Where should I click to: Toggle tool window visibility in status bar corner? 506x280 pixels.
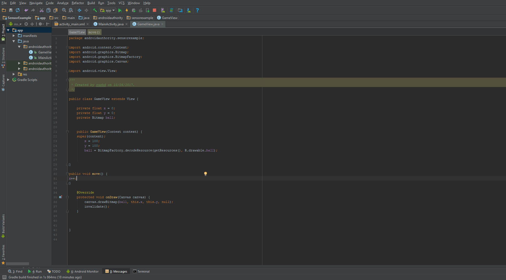[4, 277]
